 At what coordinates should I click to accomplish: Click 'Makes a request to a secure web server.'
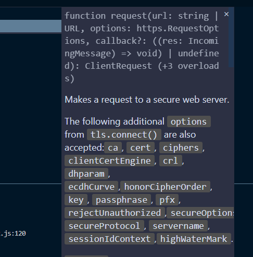[147, 100]
